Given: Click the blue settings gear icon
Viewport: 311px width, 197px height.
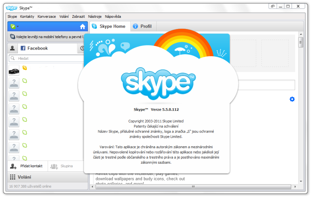Looking at the screenshot, I should [x=292, y=99].
